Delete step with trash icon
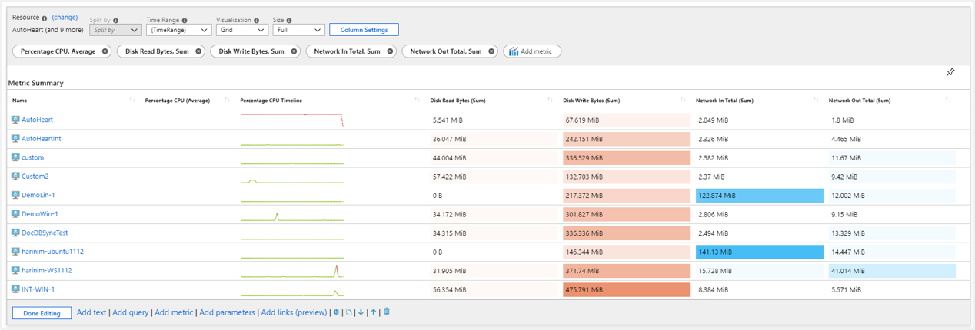The width and height of the screenshot is (975, 330). 387,312
